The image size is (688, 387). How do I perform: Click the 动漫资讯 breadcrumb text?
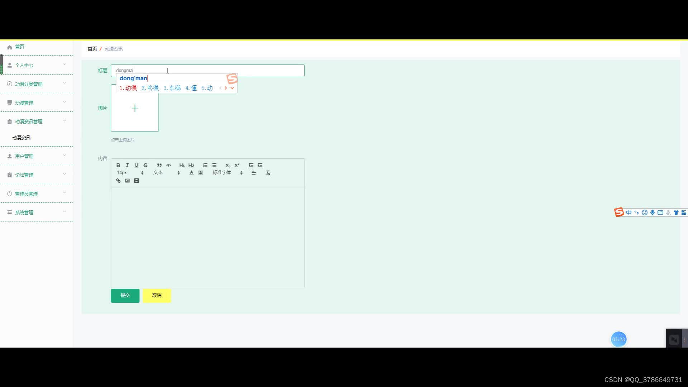(114, 49)
